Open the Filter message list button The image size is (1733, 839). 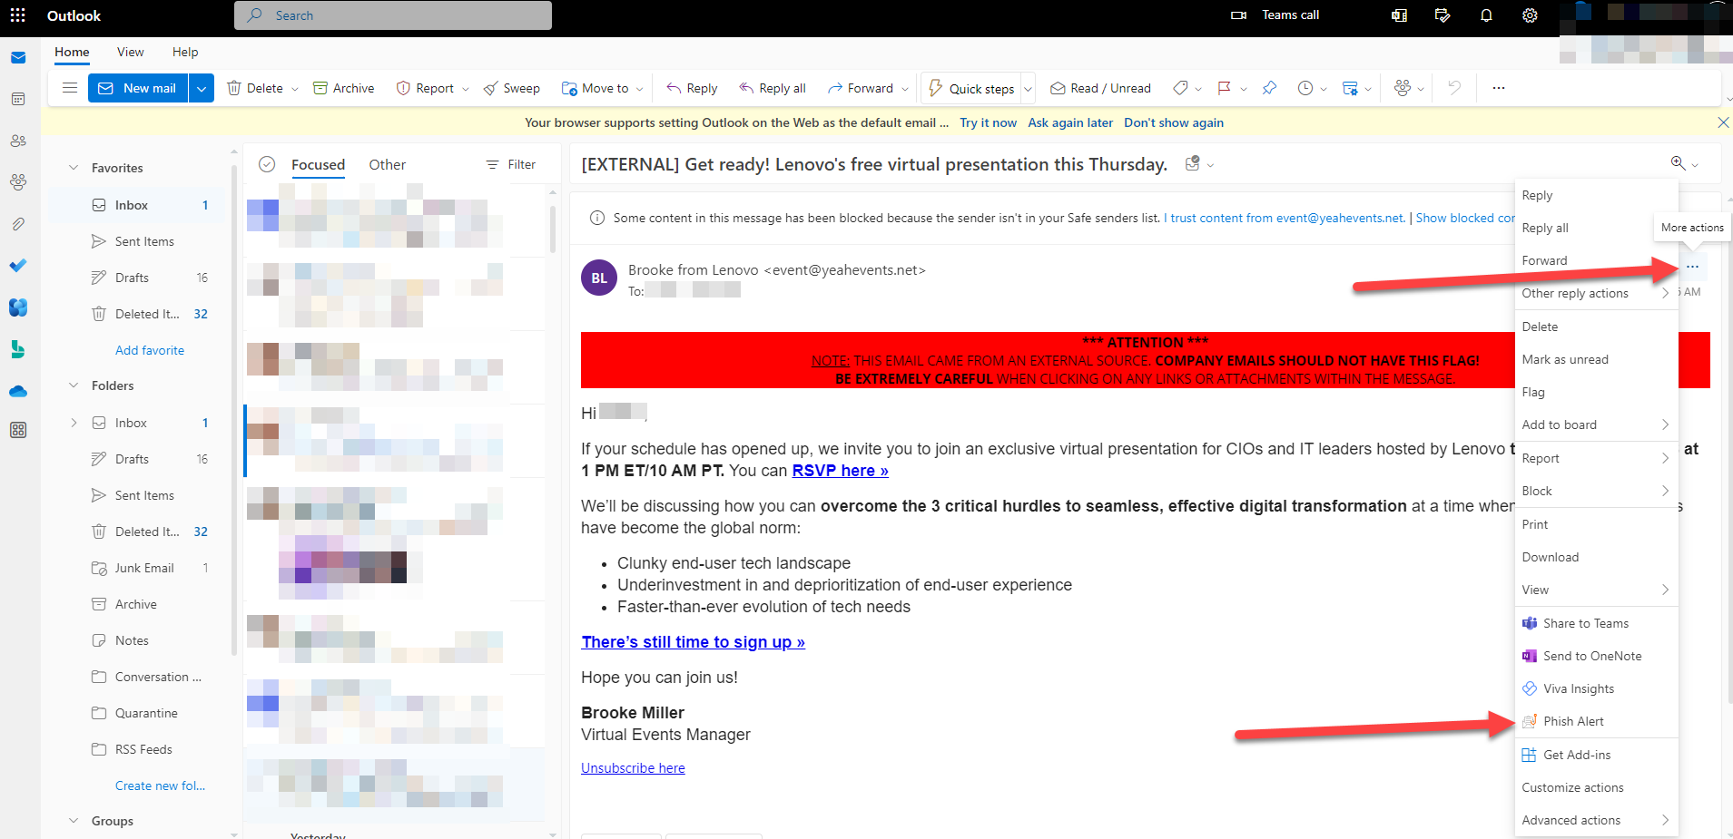[511, 164]
